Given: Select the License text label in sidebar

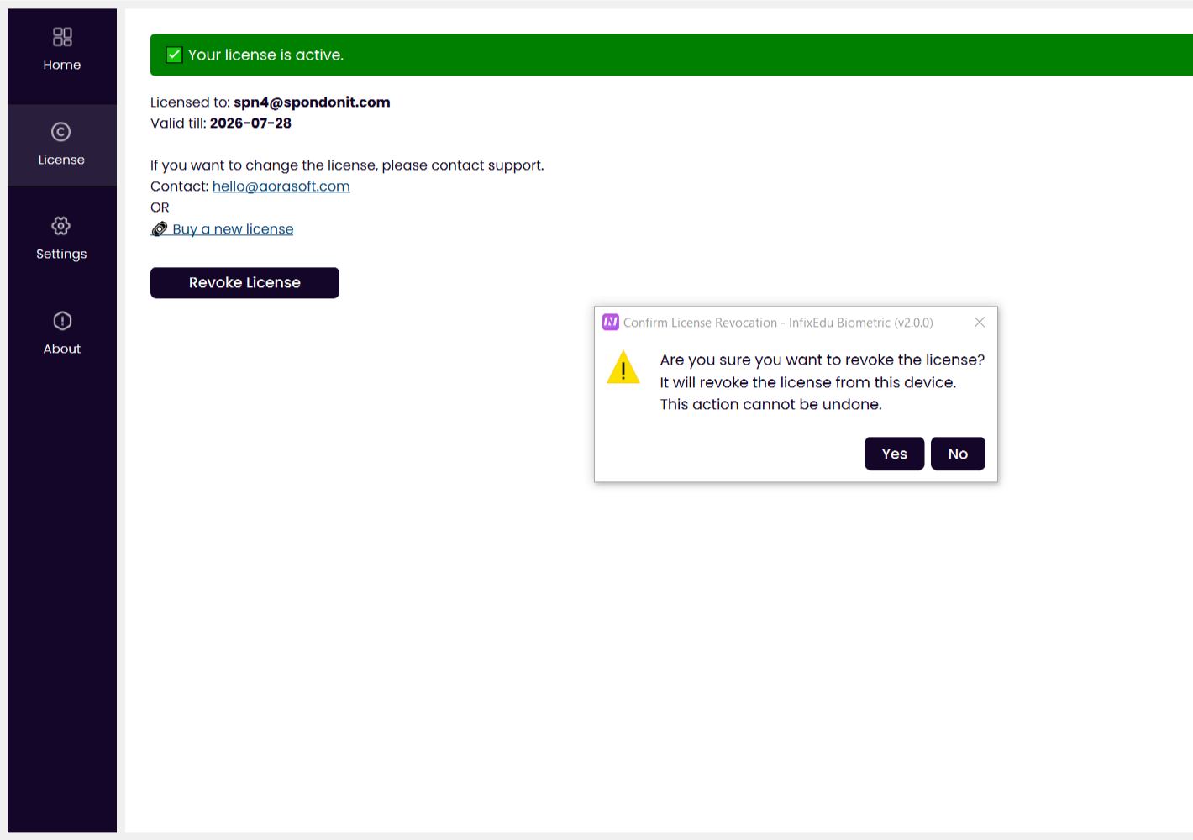Looking at the screenshot, I should point(61,160).
